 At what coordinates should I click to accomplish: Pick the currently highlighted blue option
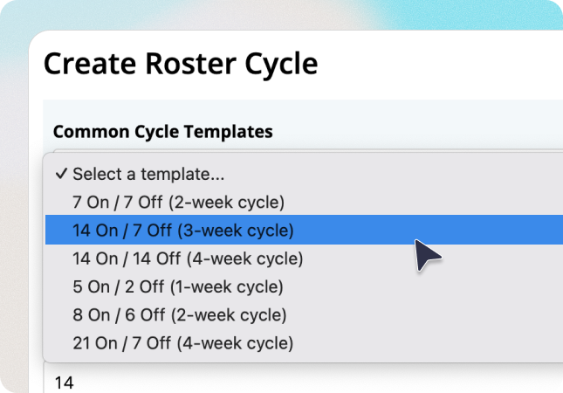(x=304, y=230)
